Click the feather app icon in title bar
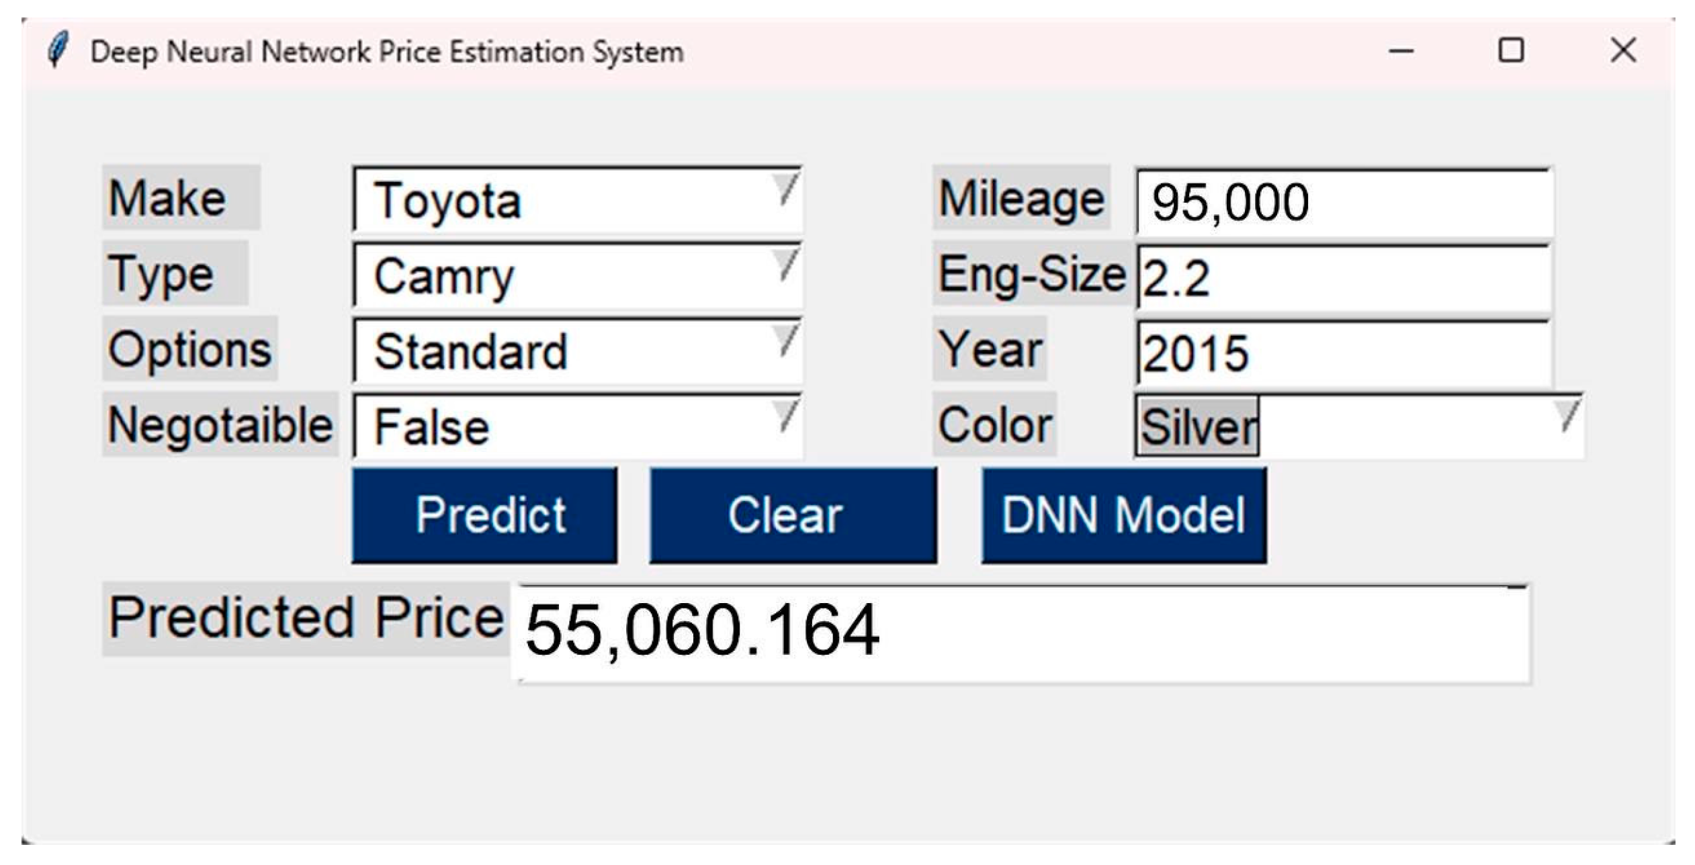 [58, 50]
